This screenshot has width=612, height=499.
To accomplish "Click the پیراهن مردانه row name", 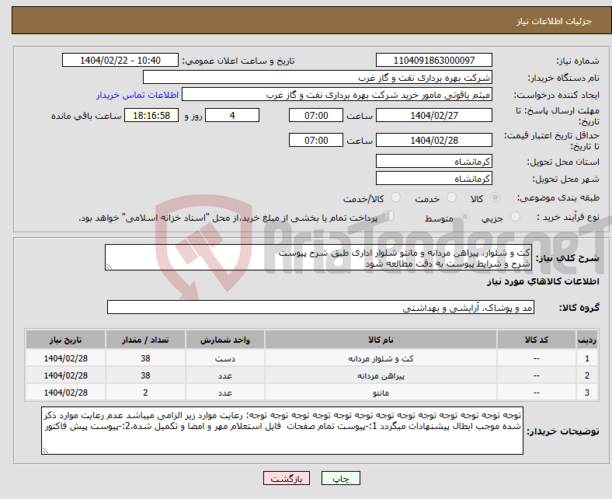I will tap(381, 375).
